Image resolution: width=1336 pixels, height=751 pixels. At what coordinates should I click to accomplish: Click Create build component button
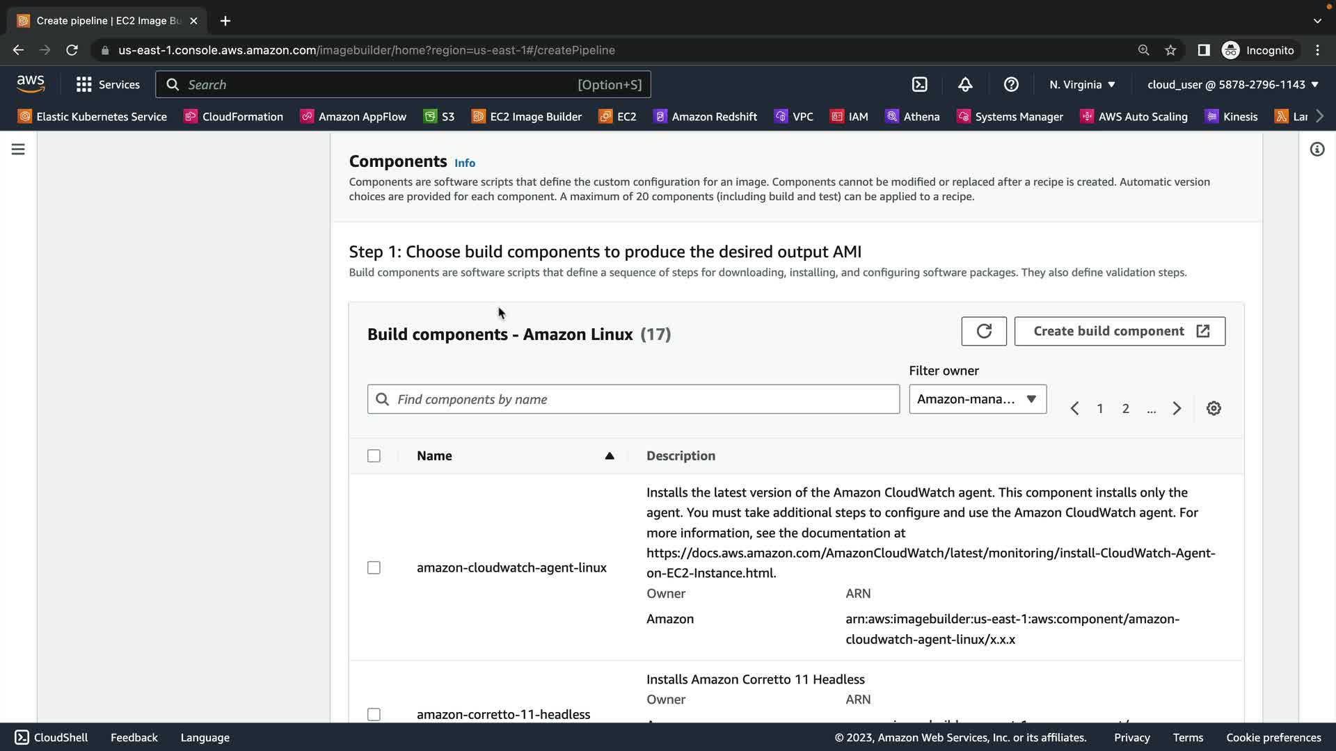point(1120,332)
